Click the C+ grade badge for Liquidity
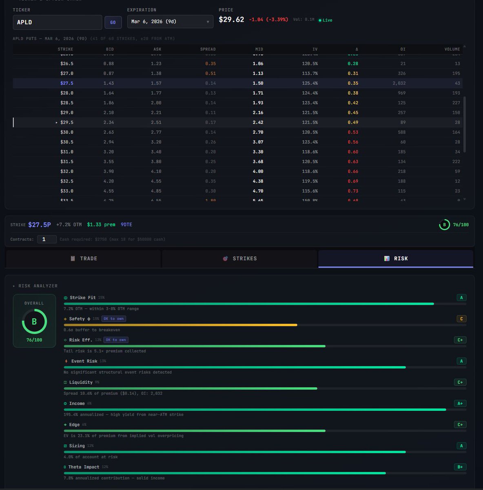This screenshot has width=483, height=490. pos(460,383)
